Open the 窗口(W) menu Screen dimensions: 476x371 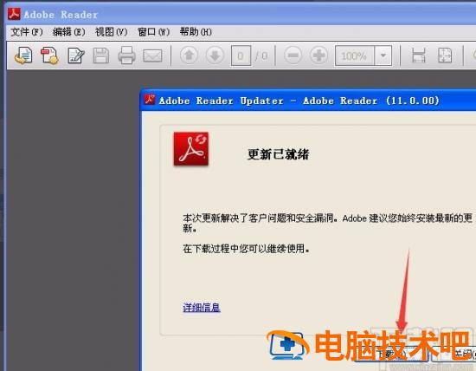[x=153, y=31]
